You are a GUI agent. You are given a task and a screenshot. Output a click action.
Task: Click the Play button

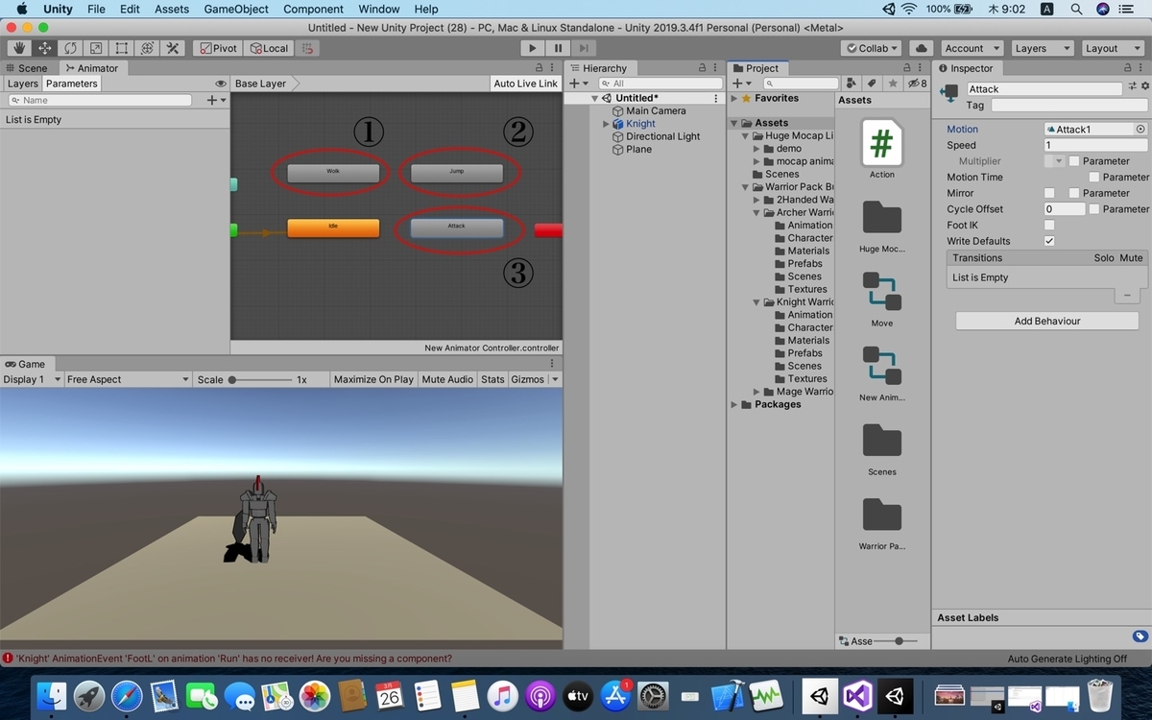tap(533, 48)
